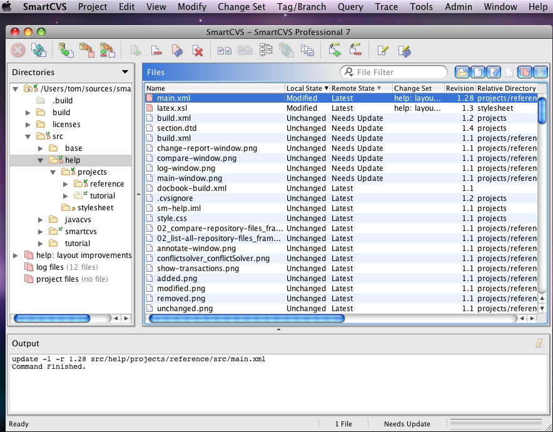Viewport: 553px width, 432px height.
Task: Open the Change Set menu
Action: coord(241,7)
